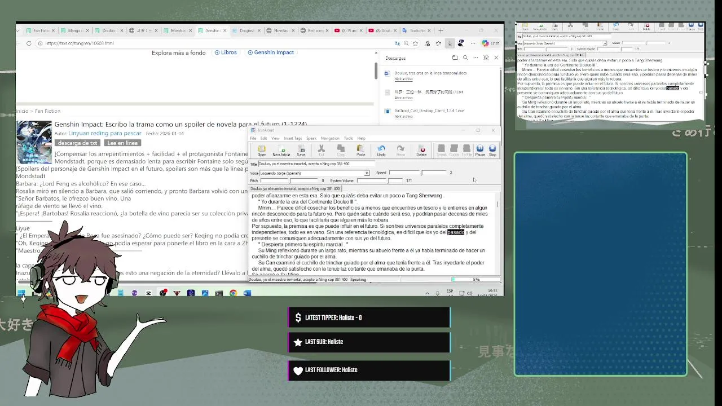This screenshot has width=722, height=406.
Task: Click the Genshin Impact explore chip
Action: click(271, 52)
